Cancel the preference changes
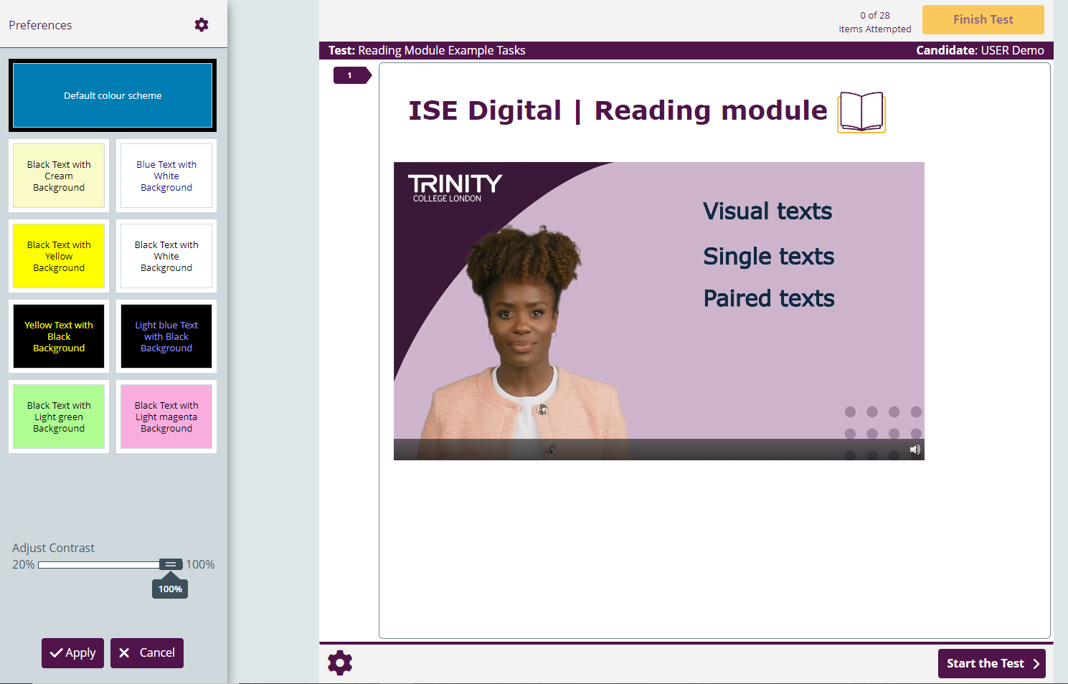1068x684 pixels. 147,653
